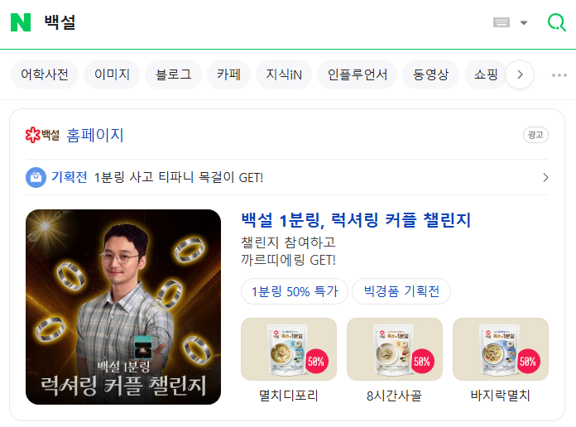
Task: Click the 1분링 50% 특가 button
Action: [295, 291]
